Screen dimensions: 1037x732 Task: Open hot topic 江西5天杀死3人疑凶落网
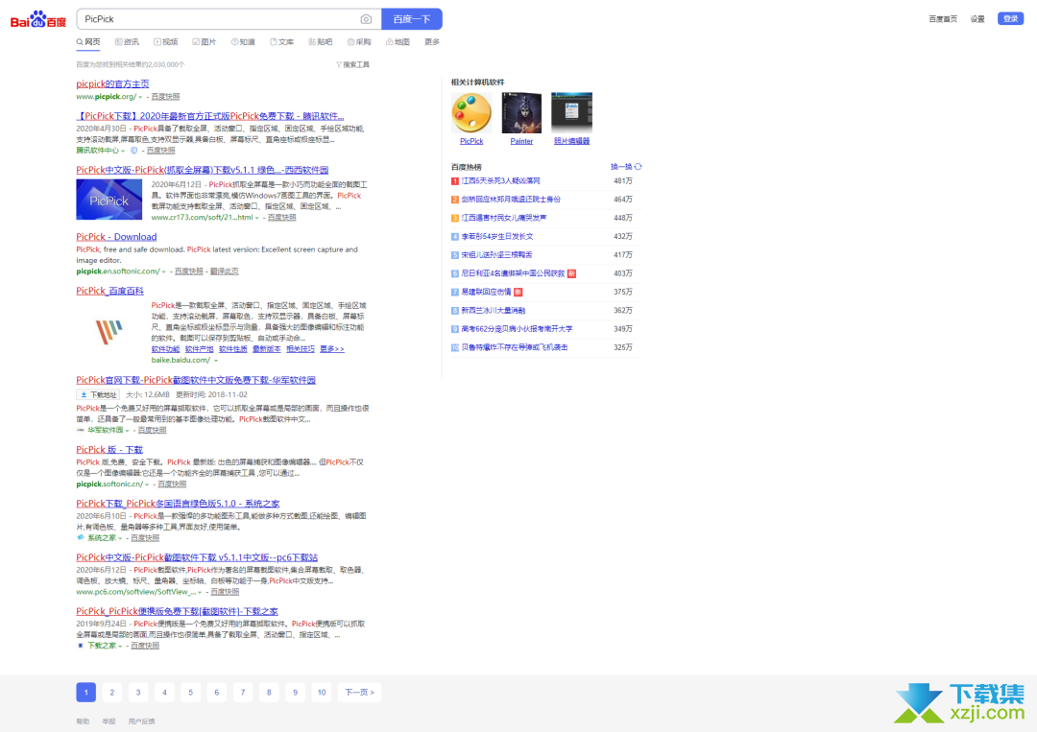[500, 181]
